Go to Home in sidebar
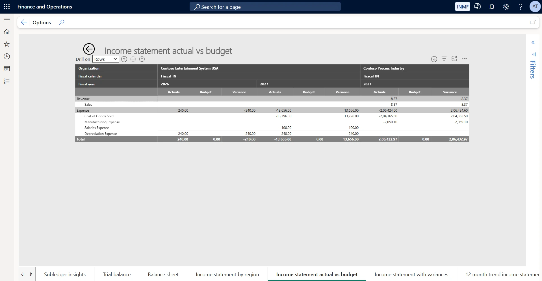Viewport: 542px width, 281px height. click(7, 32)
